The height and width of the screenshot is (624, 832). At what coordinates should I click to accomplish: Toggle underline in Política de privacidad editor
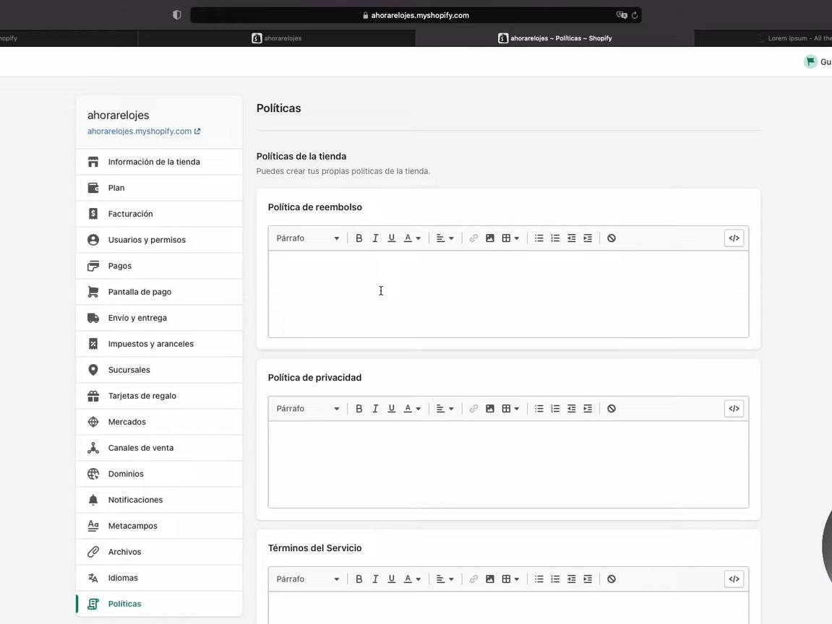point(392,408)
